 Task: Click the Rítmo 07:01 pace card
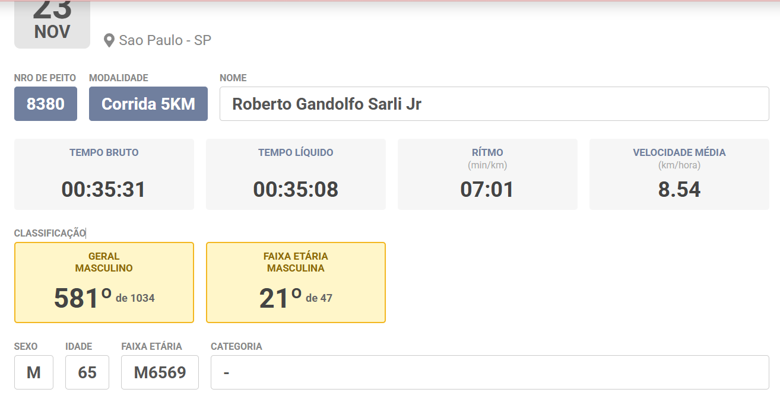tap(487, 174)
